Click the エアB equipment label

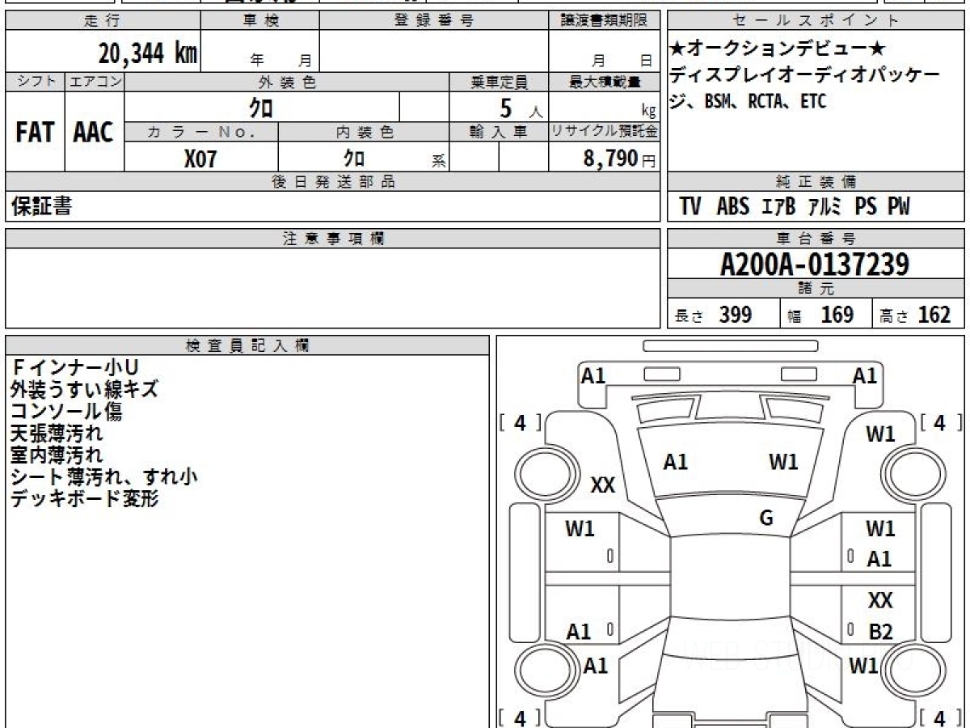pos(778,207)
